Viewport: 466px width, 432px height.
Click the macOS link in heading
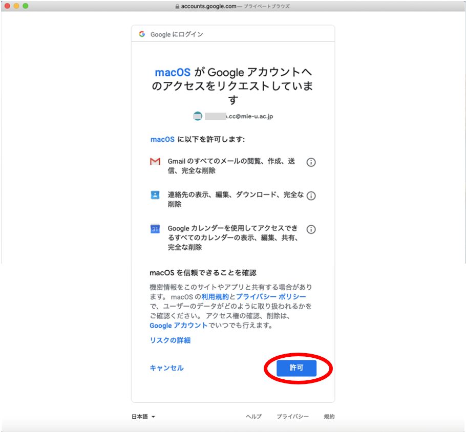click(173, 72)
